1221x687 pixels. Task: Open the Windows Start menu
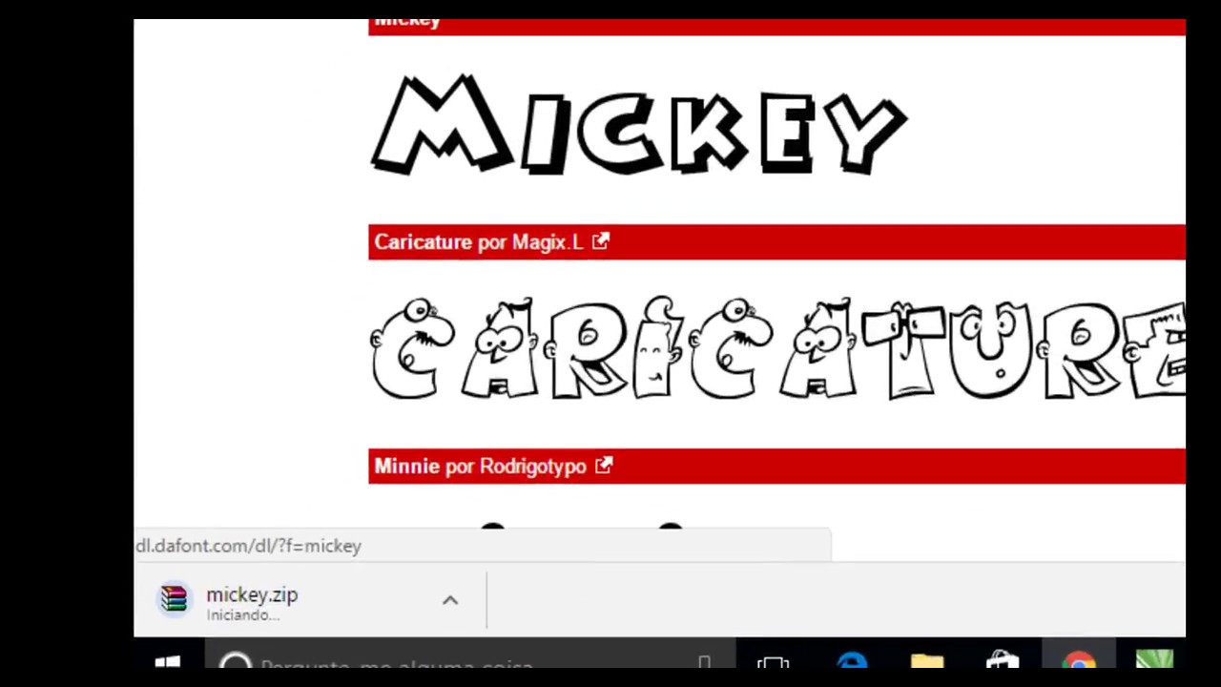click(x=168, y=662)
